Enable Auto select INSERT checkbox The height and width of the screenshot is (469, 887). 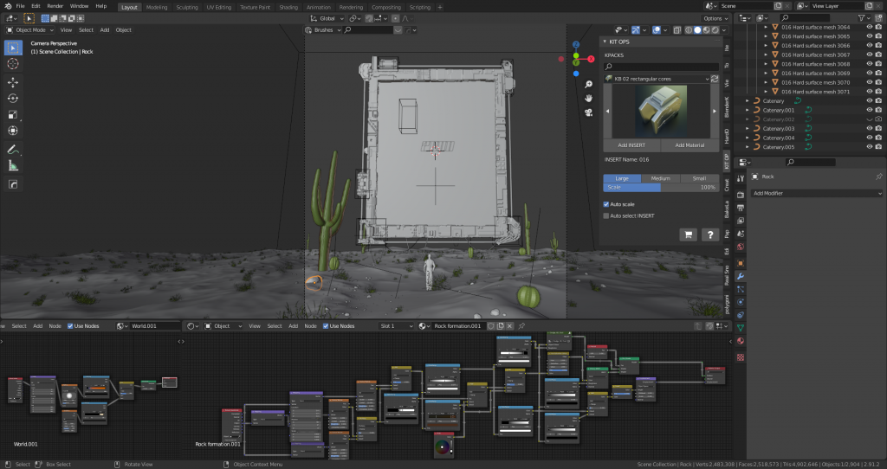click(x=605, y=215)
